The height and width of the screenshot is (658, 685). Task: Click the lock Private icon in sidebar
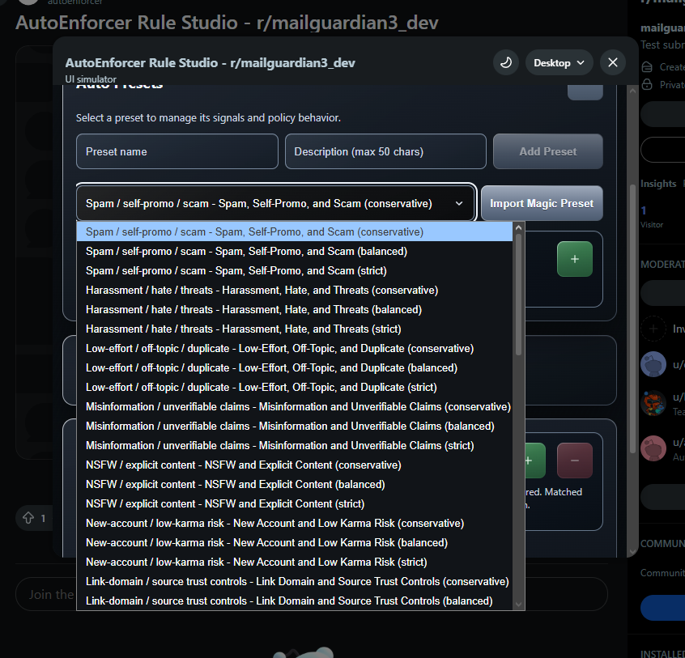click(647, 84)
